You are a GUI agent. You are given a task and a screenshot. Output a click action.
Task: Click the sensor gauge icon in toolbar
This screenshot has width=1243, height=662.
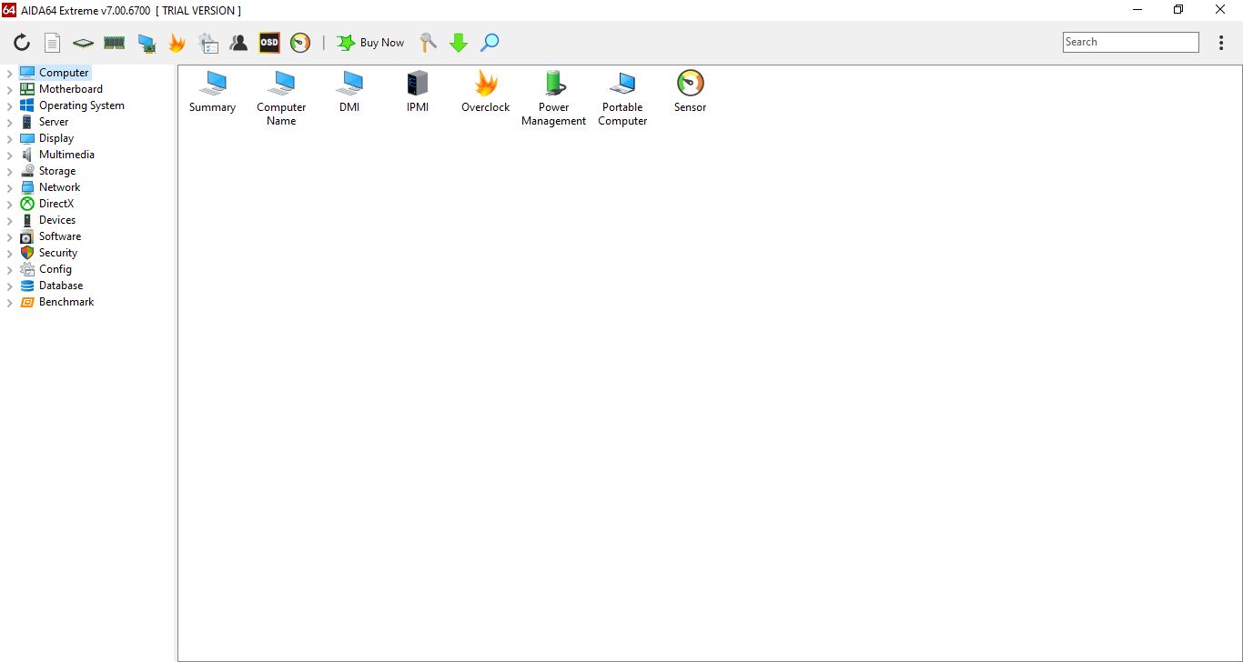[x=300, y=43]
